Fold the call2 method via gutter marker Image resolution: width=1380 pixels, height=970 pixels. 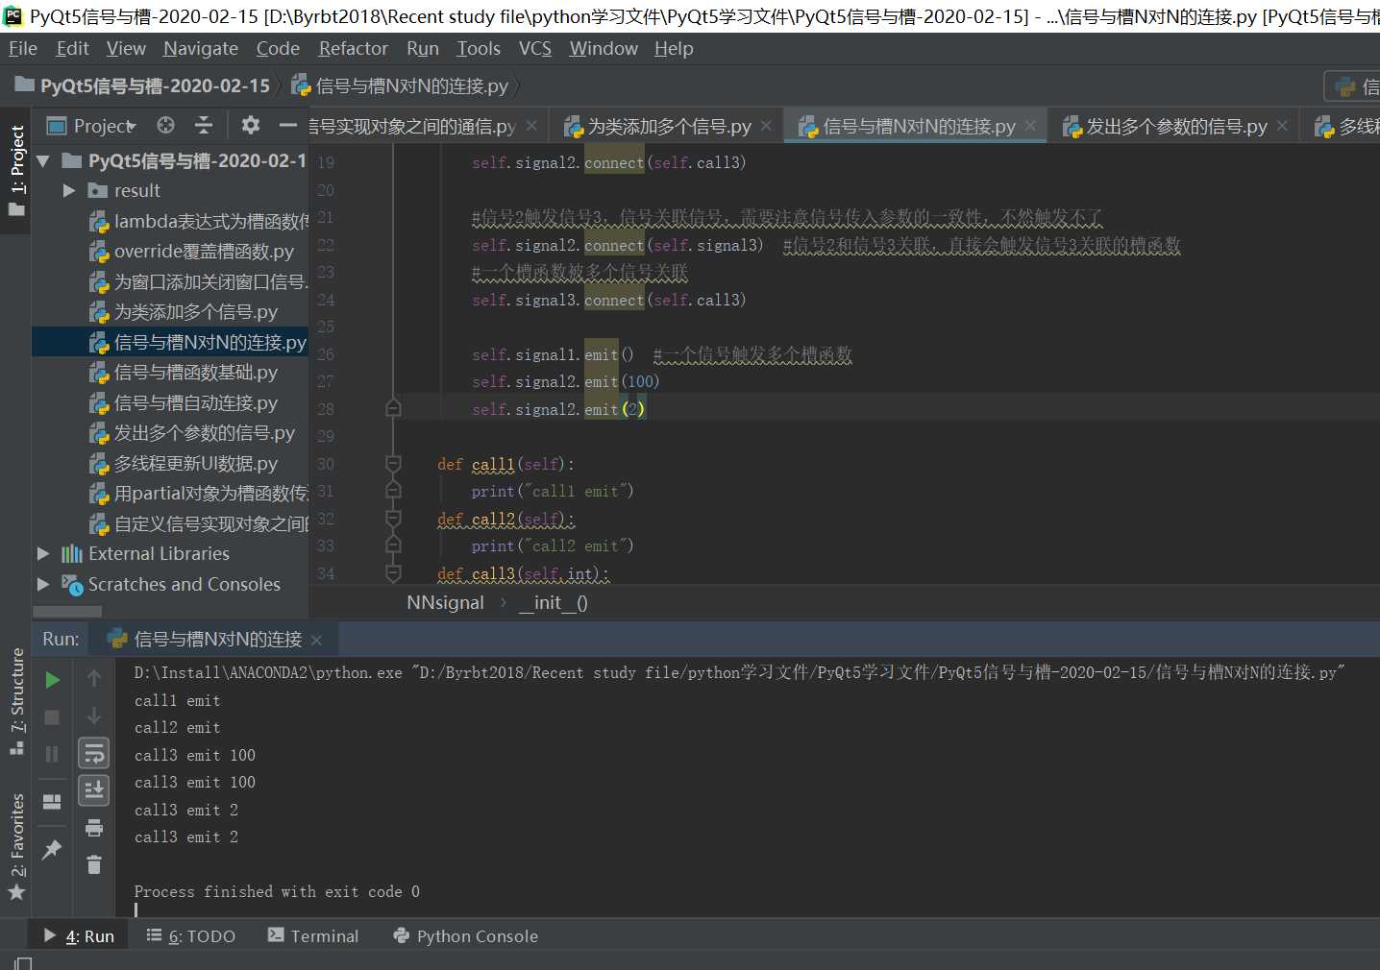coord(393,519)
